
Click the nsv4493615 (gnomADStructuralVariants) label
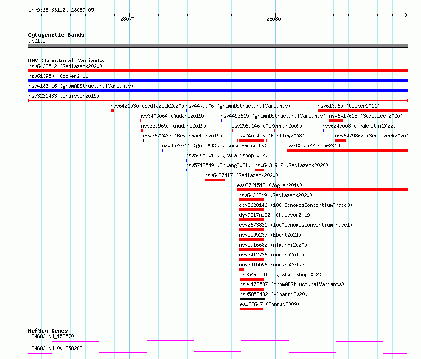273,116
